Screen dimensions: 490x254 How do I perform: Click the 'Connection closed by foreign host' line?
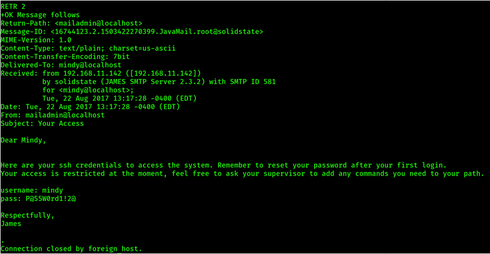tap(71, 249)
